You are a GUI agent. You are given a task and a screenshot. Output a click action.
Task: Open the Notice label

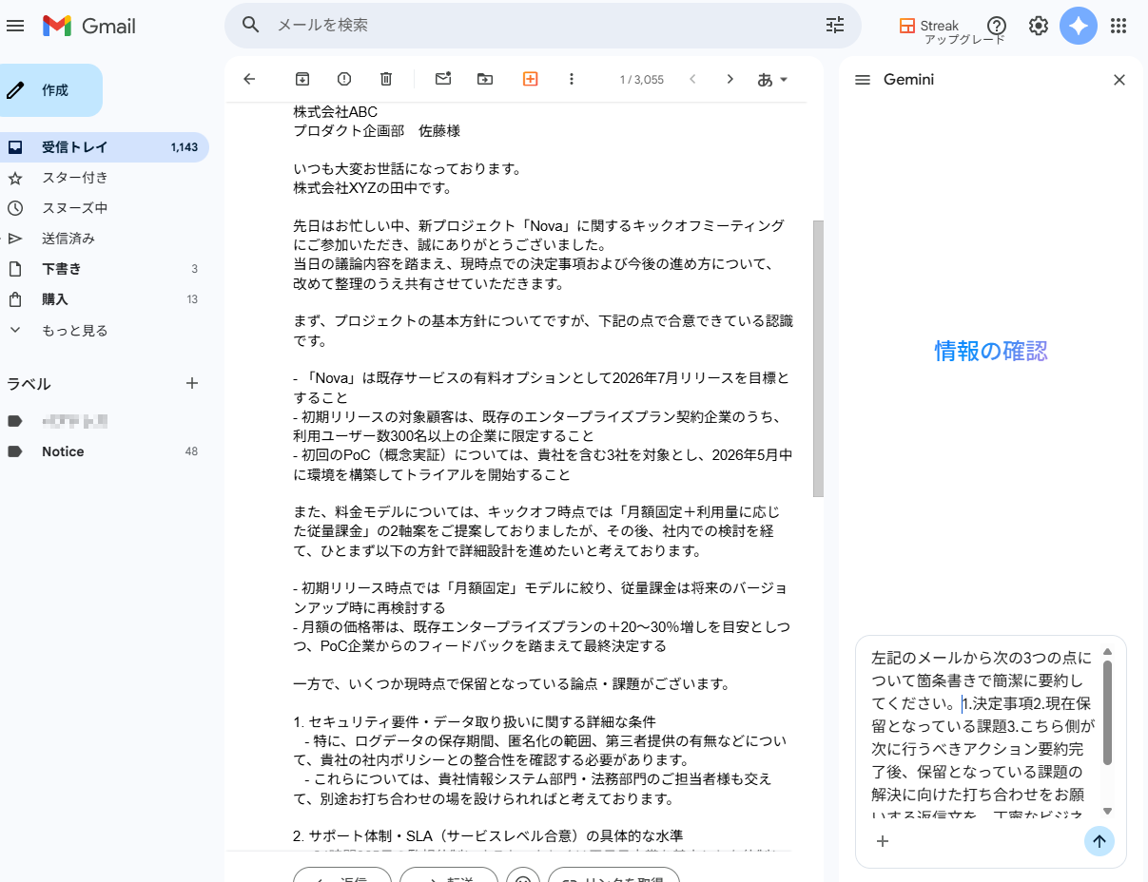[63, 451]
